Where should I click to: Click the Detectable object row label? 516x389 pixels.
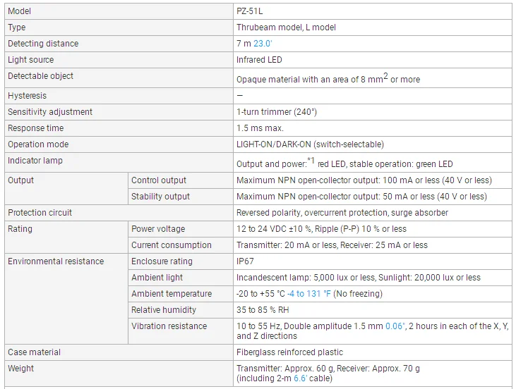[40, 76]
